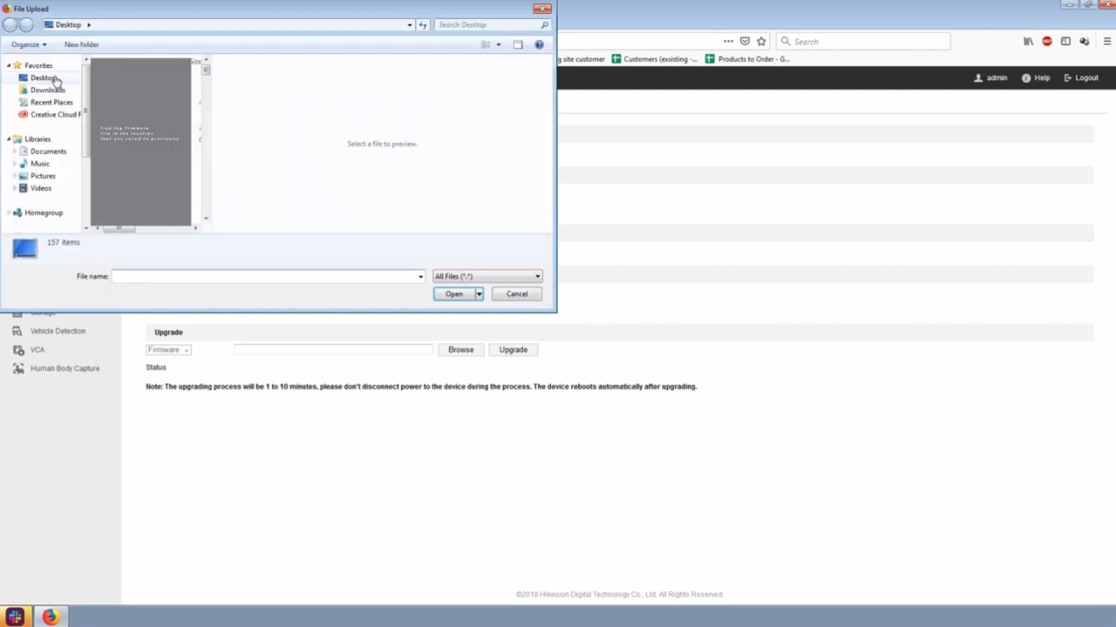Open the Organize dropdown menu

29,44
